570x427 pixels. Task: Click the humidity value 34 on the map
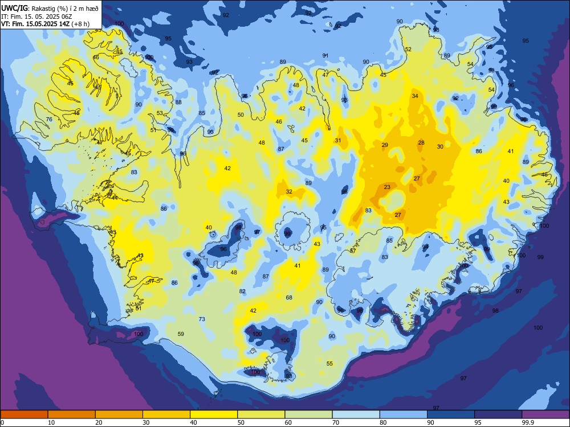(415, 96)
